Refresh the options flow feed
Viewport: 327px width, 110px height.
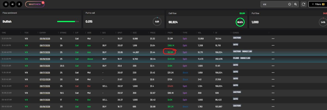[x=304, y=4]
